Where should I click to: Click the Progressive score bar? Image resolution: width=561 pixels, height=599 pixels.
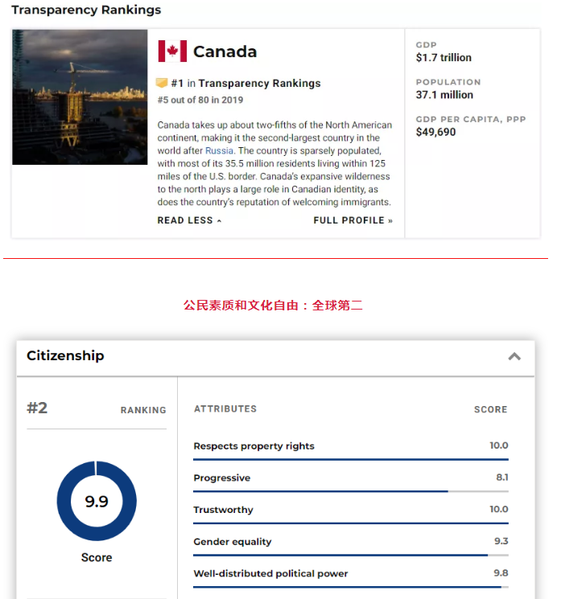click(350, 491)
